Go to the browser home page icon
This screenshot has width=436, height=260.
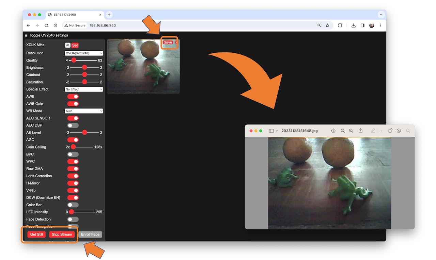click(x=56, y=25)
